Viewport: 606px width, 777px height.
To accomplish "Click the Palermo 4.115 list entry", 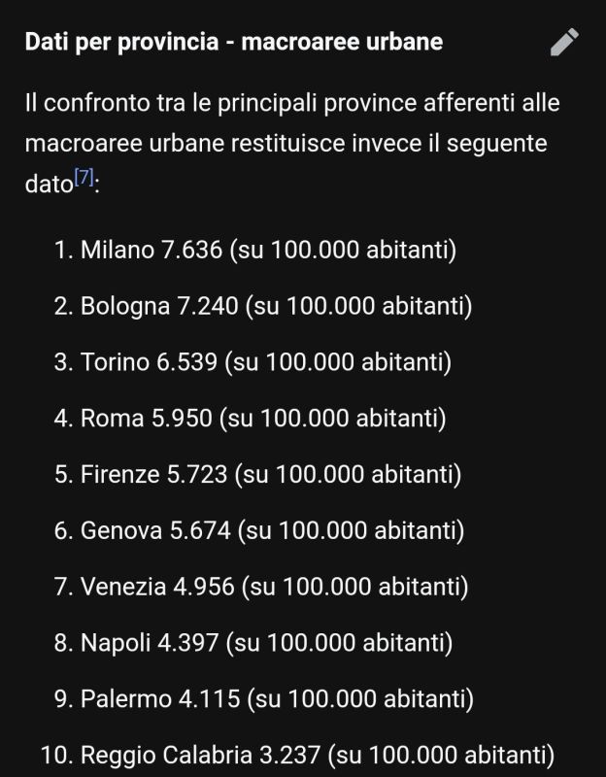I will [277, 699].
